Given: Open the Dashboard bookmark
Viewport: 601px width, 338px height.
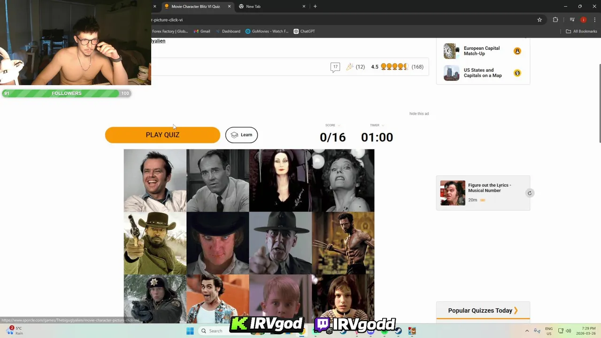Looking at the screenshot, I should coord(228,31).
